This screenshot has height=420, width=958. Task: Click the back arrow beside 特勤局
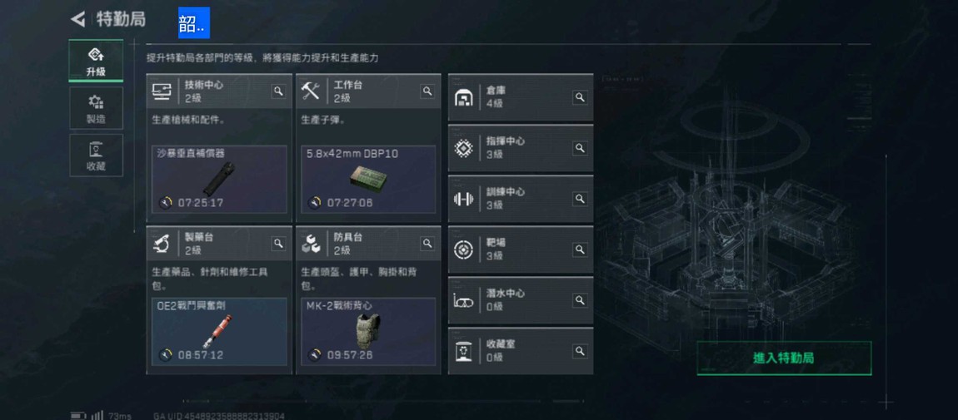point(77,19)
